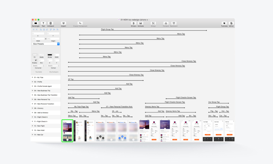The height and width of the screenshot is (164, 273).
Task: Open the Size Presets dropdown
Action: [46, 44]
